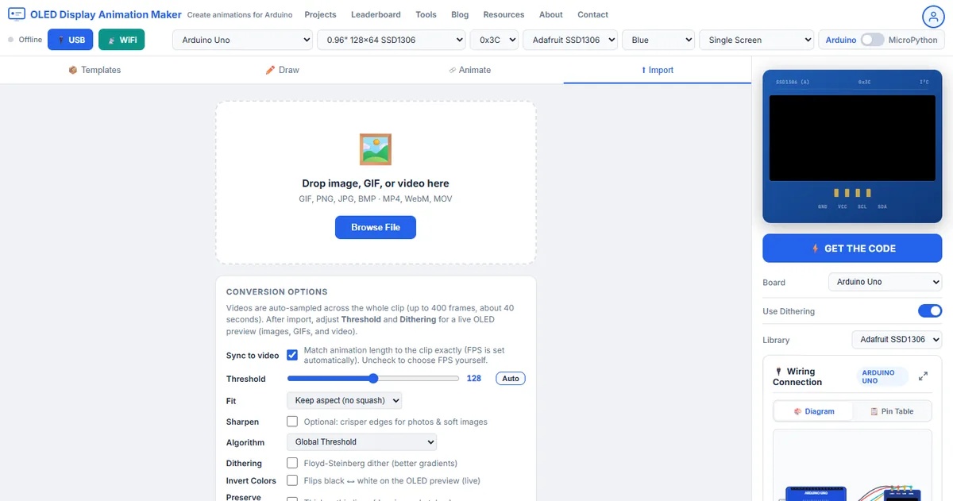The image size is (953, 501).
Task: Click the black OLED preview screen
Action: point(852,138)
